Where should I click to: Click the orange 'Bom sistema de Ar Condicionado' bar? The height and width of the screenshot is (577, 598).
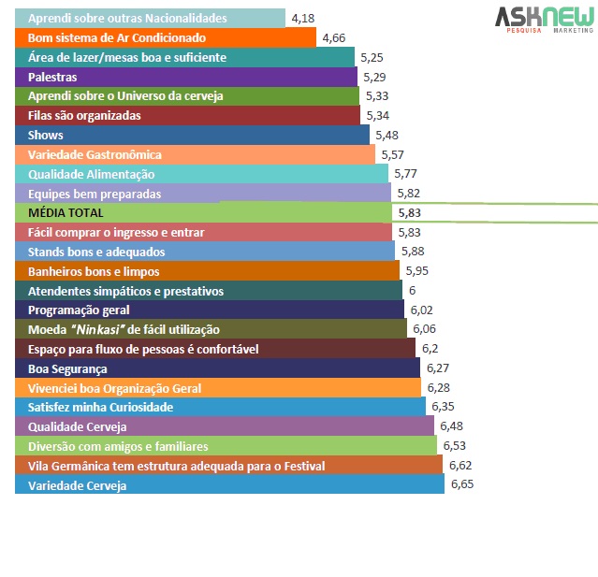tap(166, 38)
